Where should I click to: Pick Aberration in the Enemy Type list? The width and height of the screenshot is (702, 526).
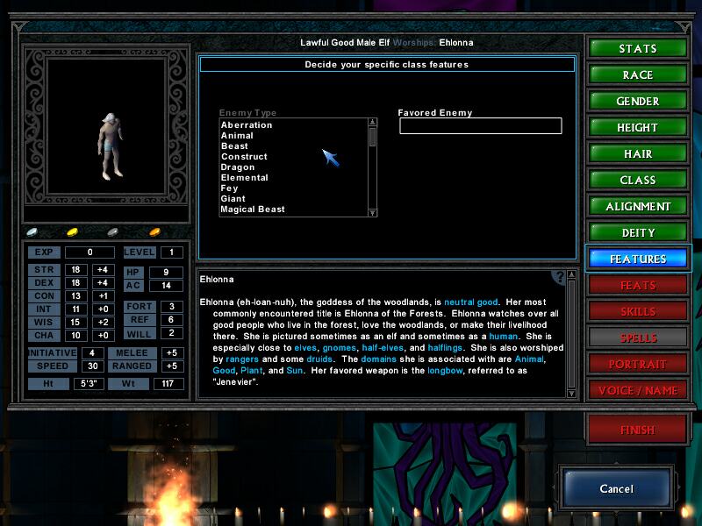247,125
